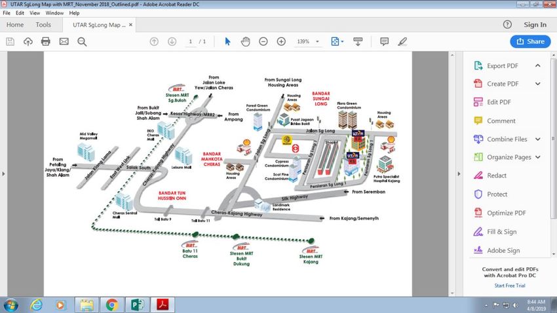
Task: Open fit page options icon
Action: [x=337, y=41]
